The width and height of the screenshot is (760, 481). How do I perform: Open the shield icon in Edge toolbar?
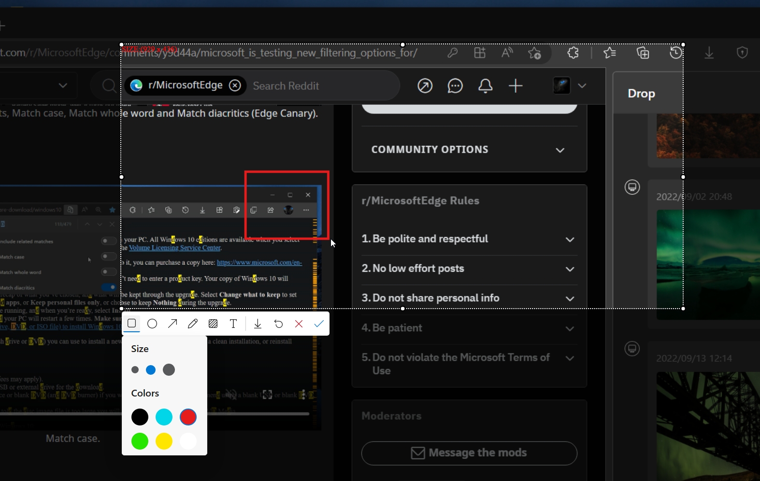tap(743, 53)
